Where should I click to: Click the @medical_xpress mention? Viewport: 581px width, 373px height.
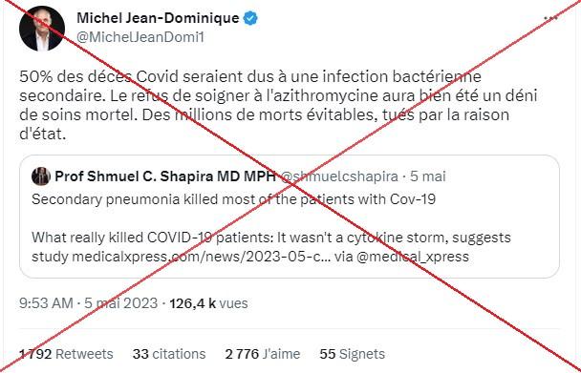[413, 257]
